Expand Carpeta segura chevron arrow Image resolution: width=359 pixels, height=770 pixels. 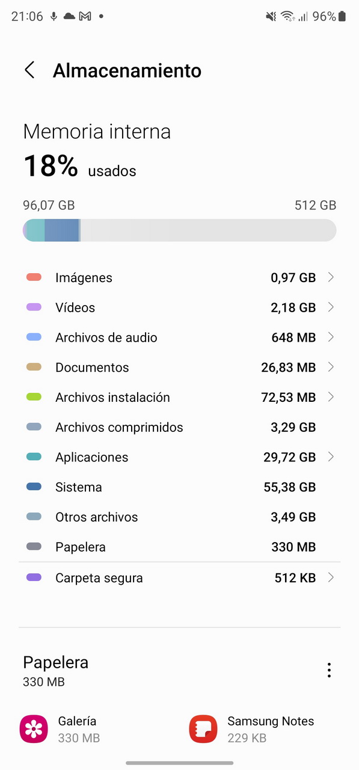coord(331,578)
